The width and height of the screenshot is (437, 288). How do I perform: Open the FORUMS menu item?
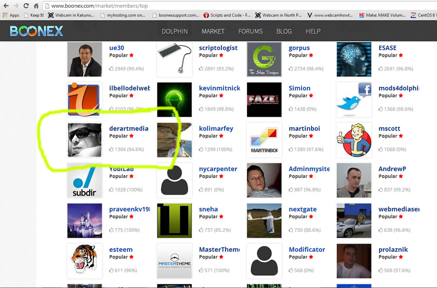click(x=250, y=32)
